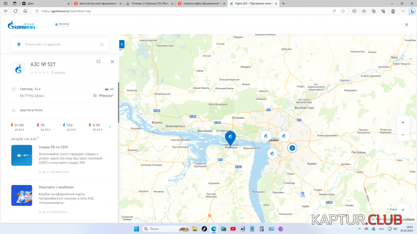Click the search magnifier icon
Viewport: 417px width, 234px height.
(x=102, y=44)
